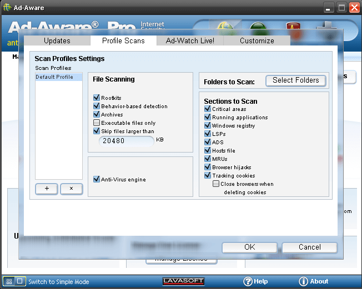Open the Updates tab
Viewport: 362px width, 289px height.
[x=57, y=40]
